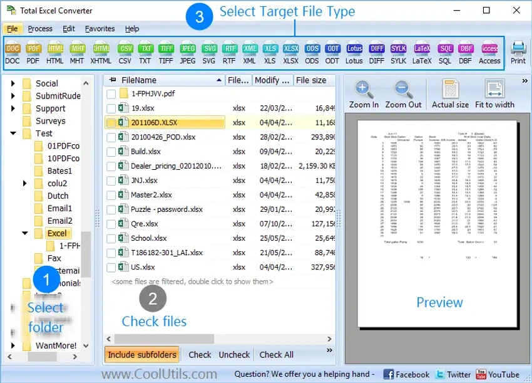The image size is (532, 383).
Task: Click the Check button
Action: (200, 355)
